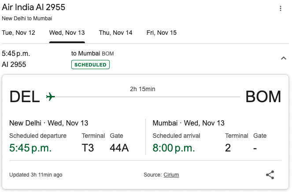Collapse the flight details chevron
The image size is (292, 192).
(283, 58)
